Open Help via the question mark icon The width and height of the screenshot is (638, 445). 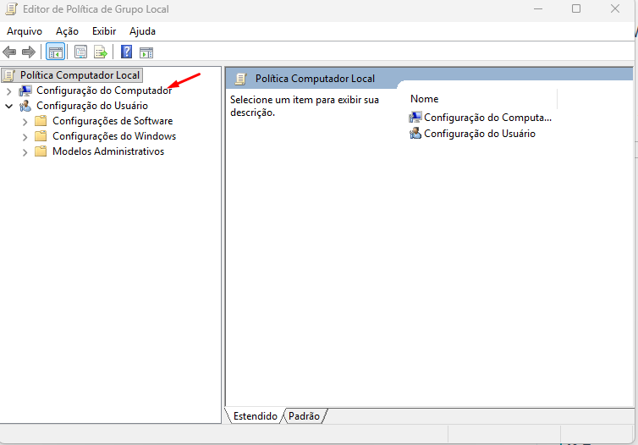tap(126, 52)
